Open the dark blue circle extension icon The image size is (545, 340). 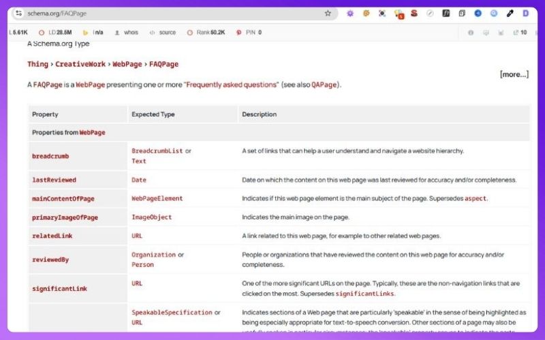pyautogui.click(x=478, y=13)
